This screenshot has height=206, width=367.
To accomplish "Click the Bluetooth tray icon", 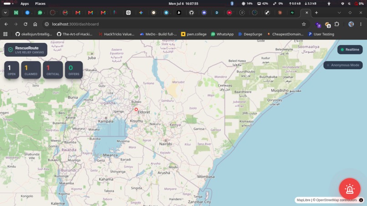I will tap(232, 4).
